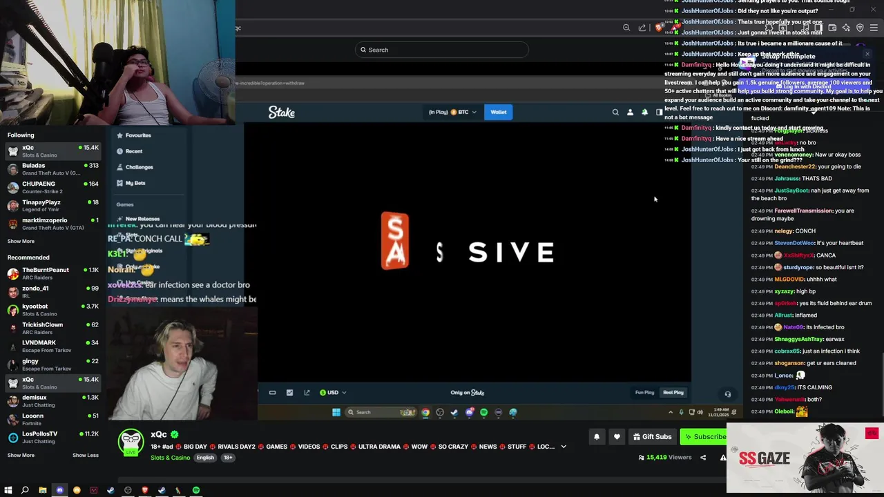Open the zondo_41 recommended channel
Viewport: 884px width, 497px height.
53,291
